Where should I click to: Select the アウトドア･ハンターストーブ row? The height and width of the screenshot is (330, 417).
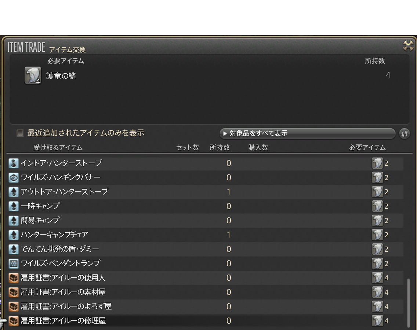click(65, 192)
